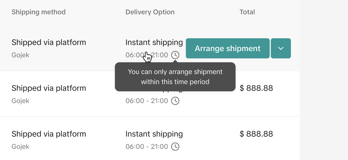
Task: Select second row's Shipped via platform text
Action: (49, 88)
